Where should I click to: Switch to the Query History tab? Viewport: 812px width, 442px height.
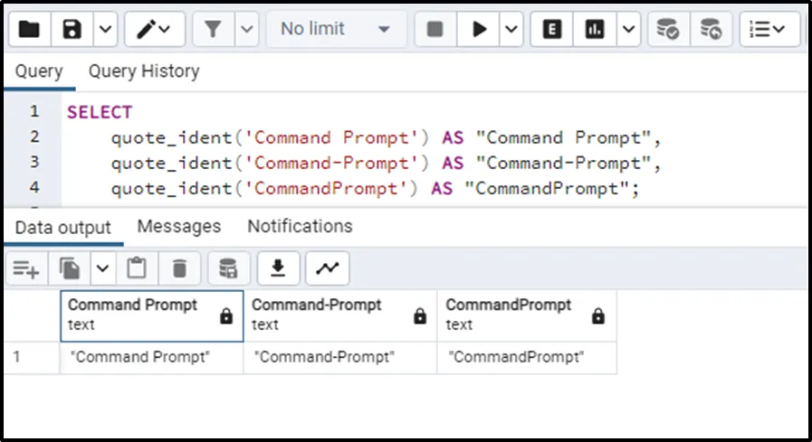coord(144,71)
